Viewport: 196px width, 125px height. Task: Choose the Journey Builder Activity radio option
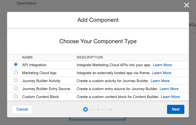point(16,80)
